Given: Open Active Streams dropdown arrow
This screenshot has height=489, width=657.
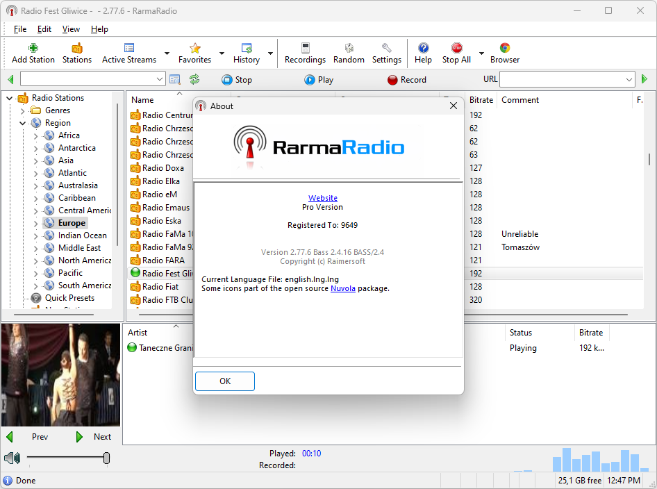Looking at the screenshot, I should tap(167, 53).
